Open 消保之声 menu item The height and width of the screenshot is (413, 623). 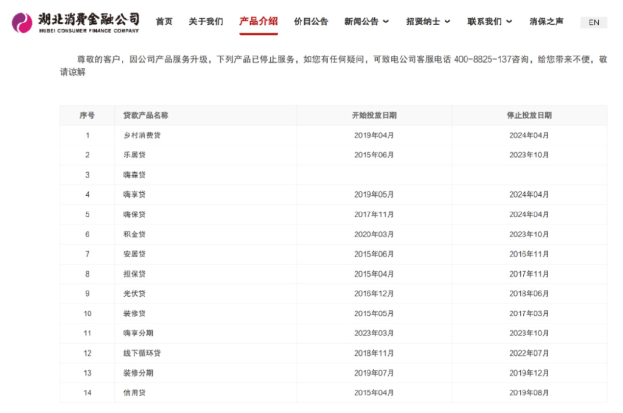point(546,21)
